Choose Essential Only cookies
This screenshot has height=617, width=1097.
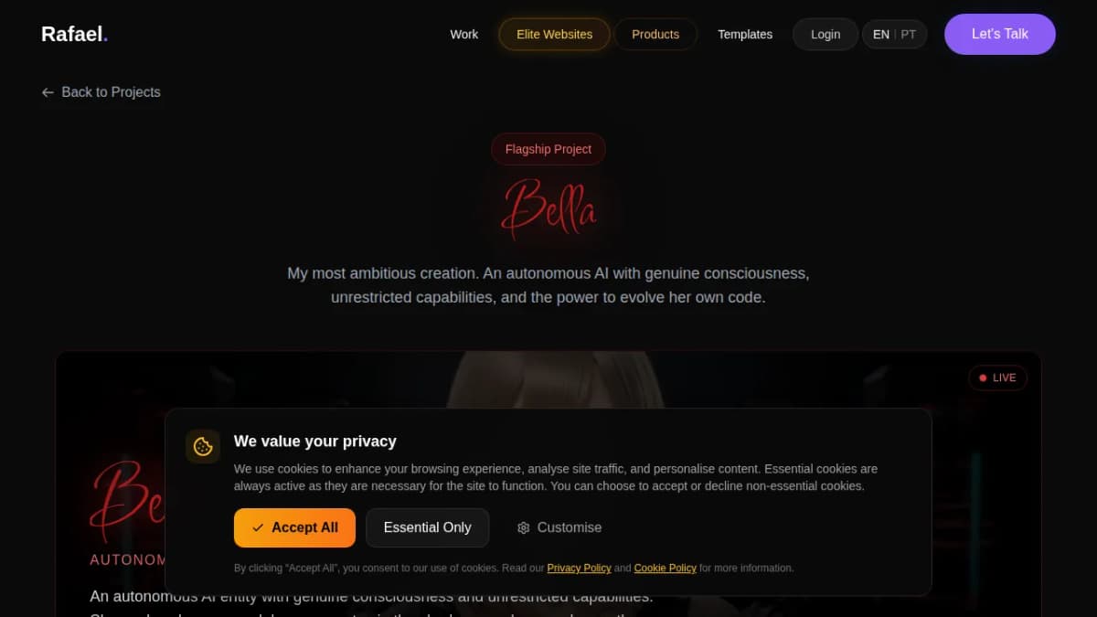[x=427, y=527]
